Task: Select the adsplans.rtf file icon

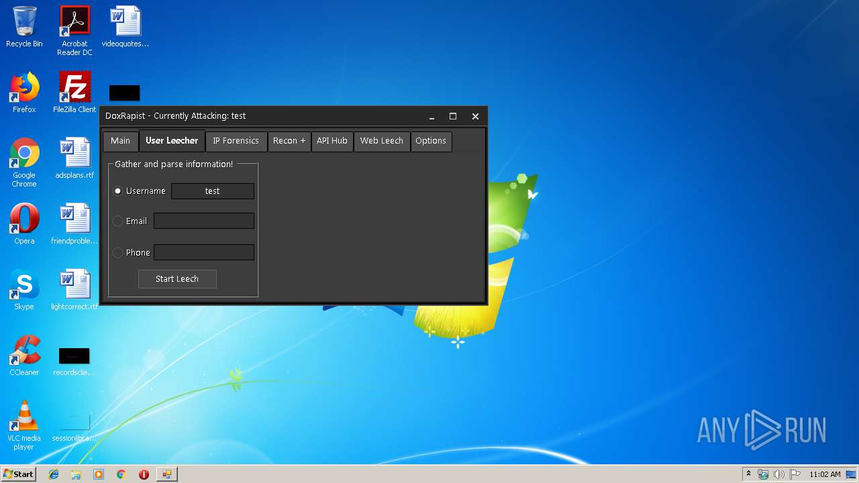Action: (x=74, y=158)
